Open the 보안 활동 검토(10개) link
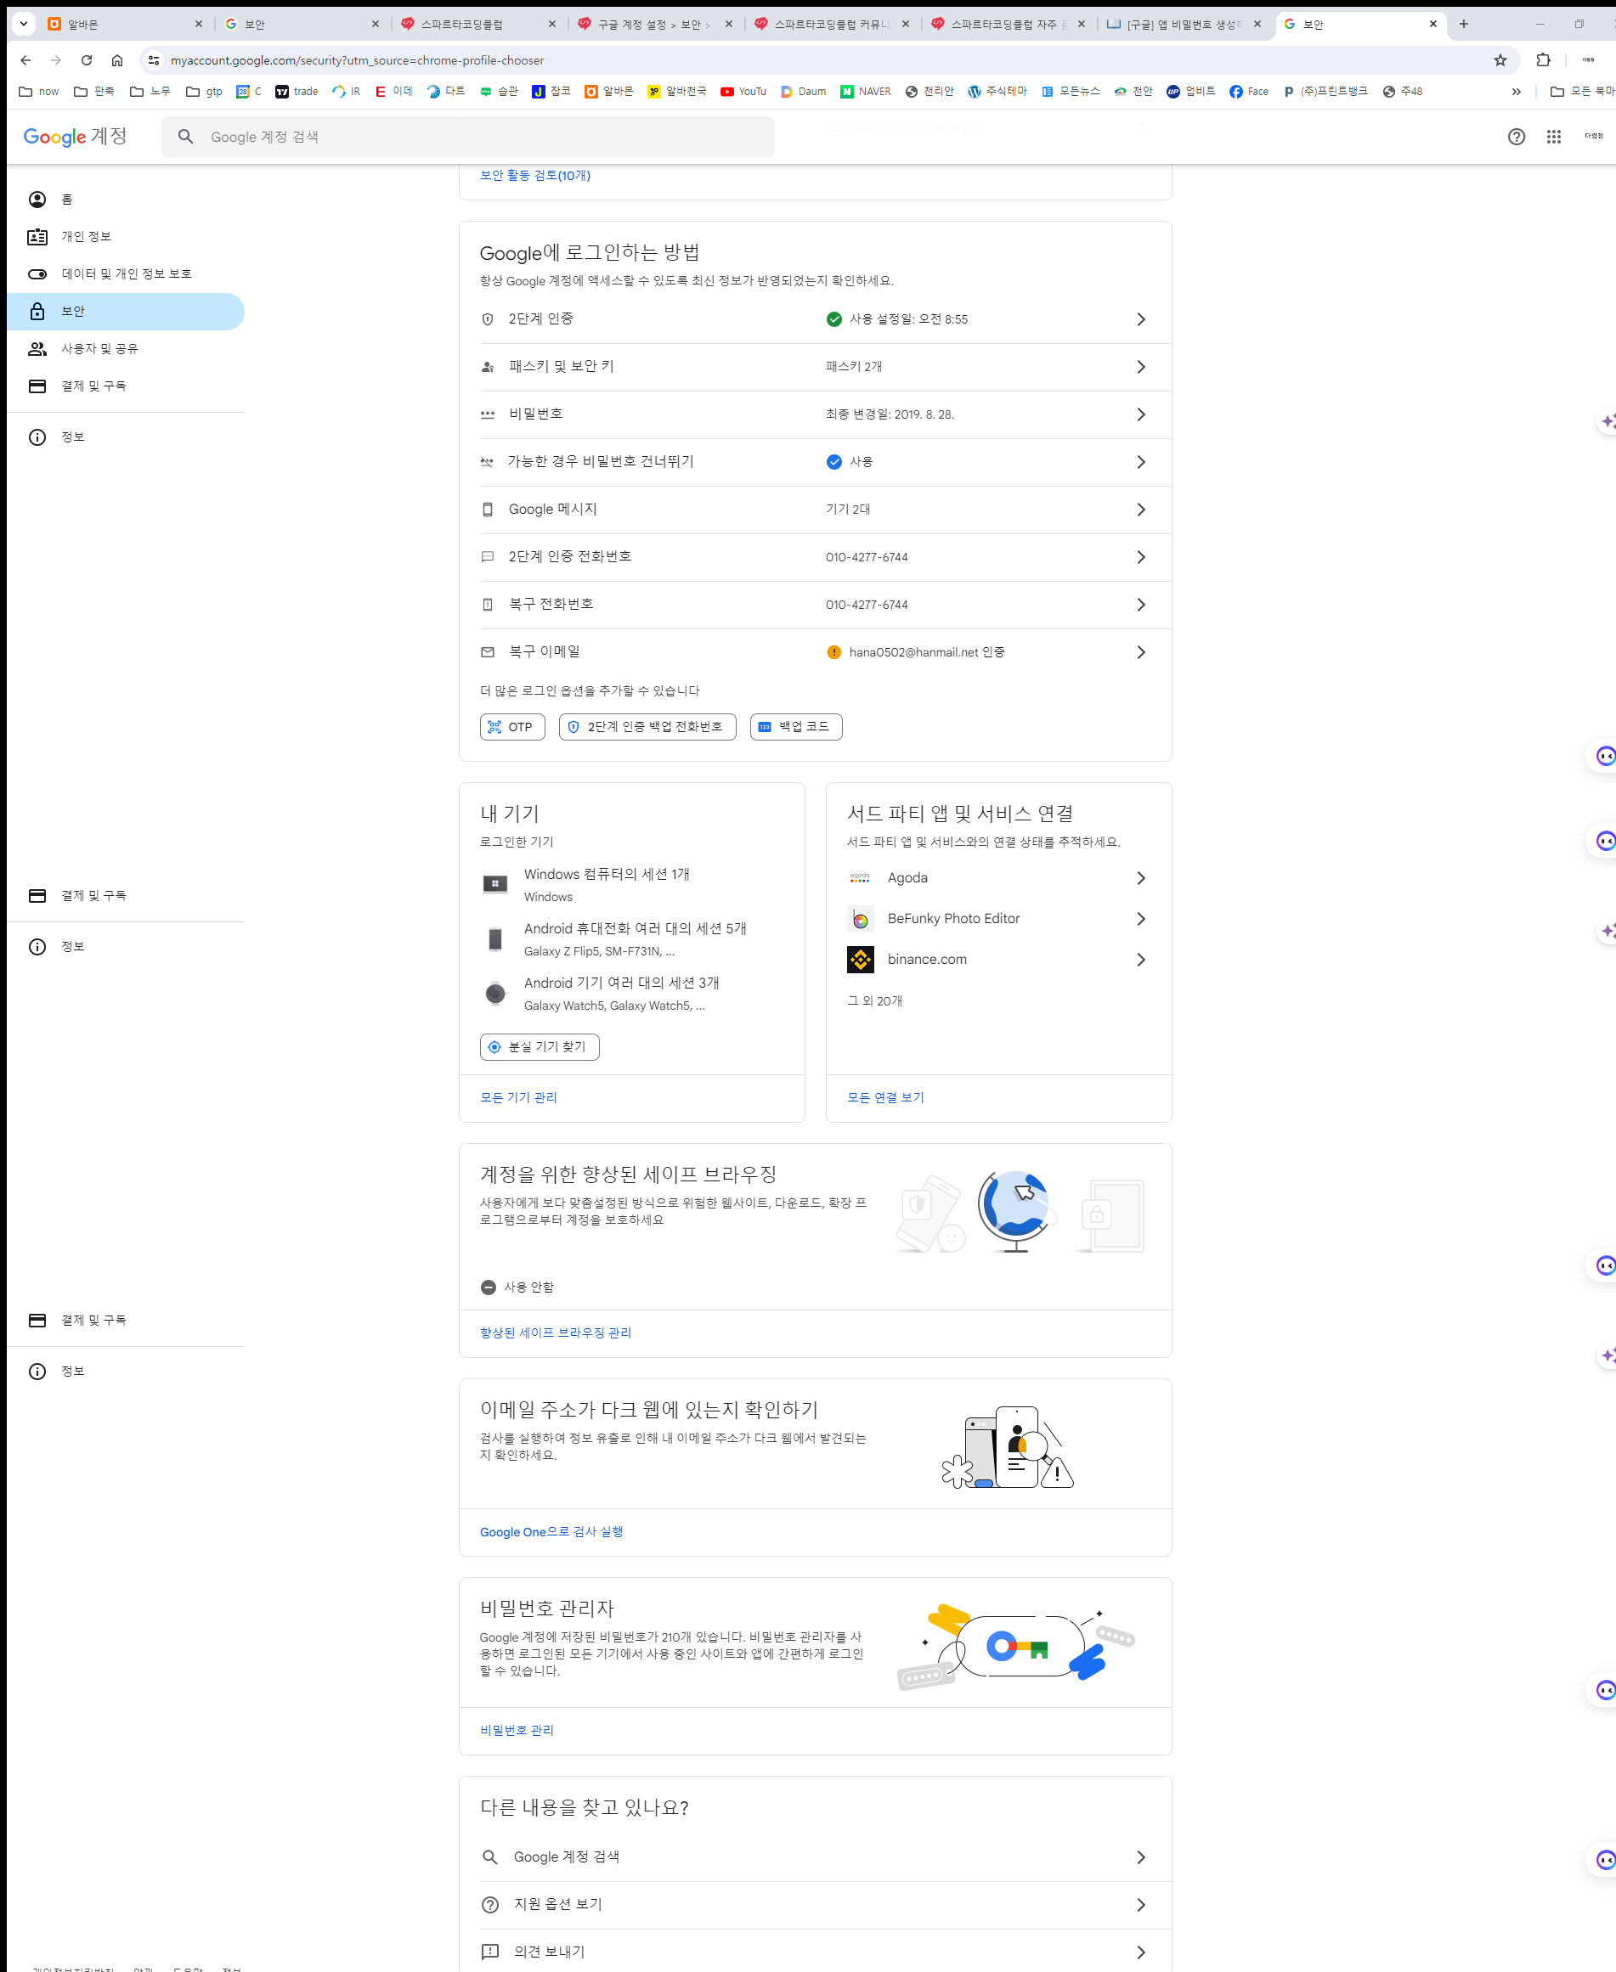Screen dimensions: 1616x1972 pyautogui.click(x=535, y=176)
